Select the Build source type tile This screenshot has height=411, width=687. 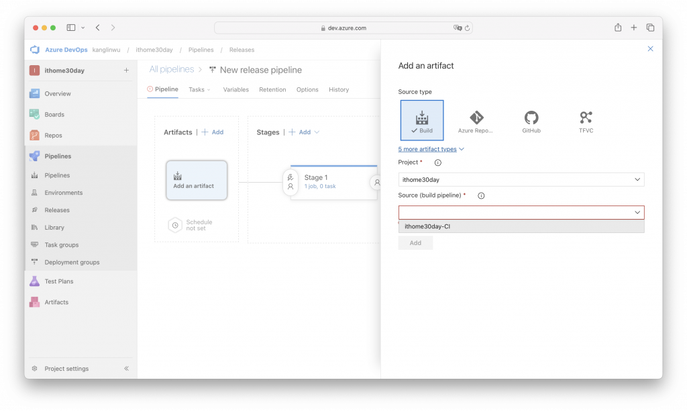421,120
